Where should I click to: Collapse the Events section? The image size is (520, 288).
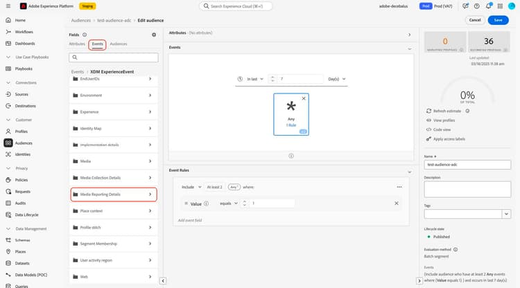[x=410, y=49]
